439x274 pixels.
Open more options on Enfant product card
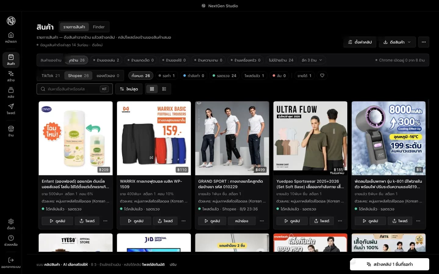[x=105, y=221]
